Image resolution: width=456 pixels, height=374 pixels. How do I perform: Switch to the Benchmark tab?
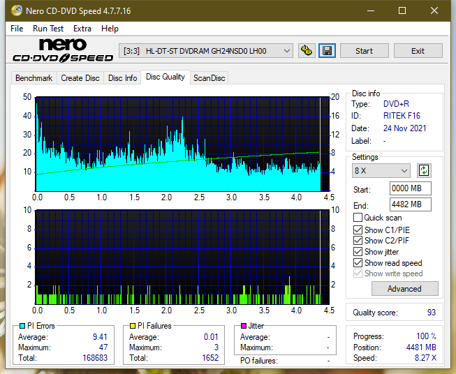click(x=34, y=78)
